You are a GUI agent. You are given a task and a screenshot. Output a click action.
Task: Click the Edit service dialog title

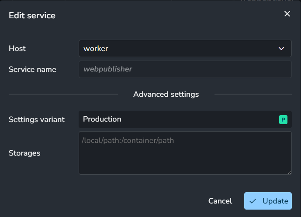32,16
